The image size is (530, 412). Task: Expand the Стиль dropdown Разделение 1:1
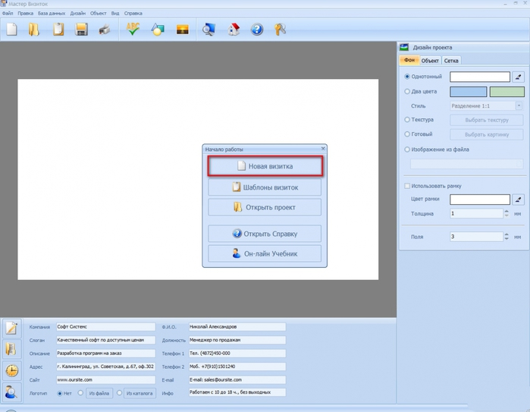pos(519,106)
